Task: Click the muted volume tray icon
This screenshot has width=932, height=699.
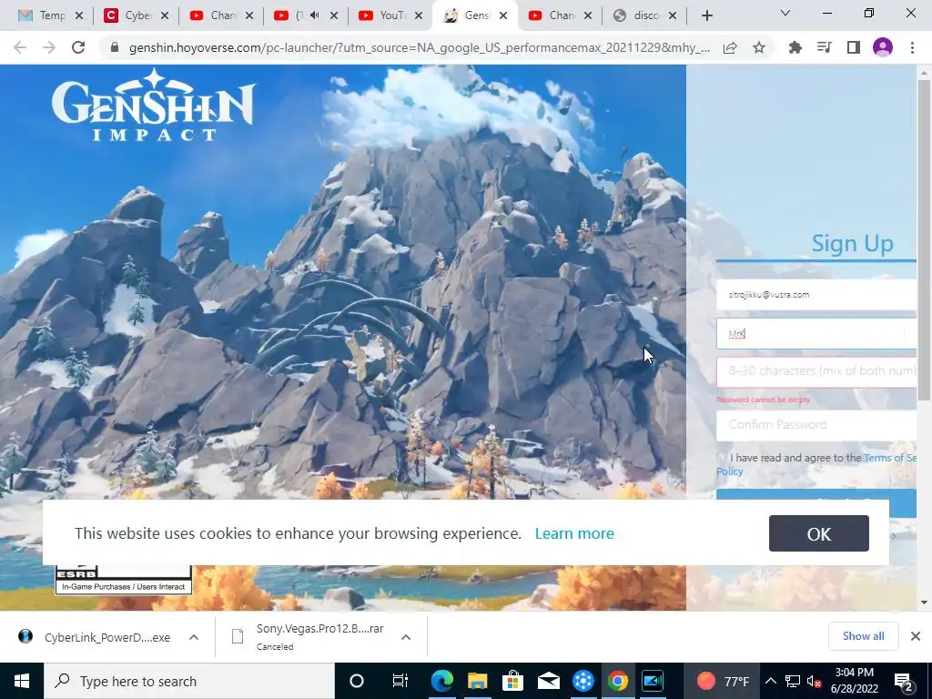Action: (x=814, y=681)
